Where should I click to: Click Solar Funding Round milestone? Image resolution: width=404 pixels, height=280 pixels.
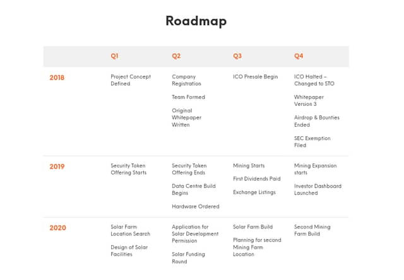pyautogui.click(x=188, y=257)
